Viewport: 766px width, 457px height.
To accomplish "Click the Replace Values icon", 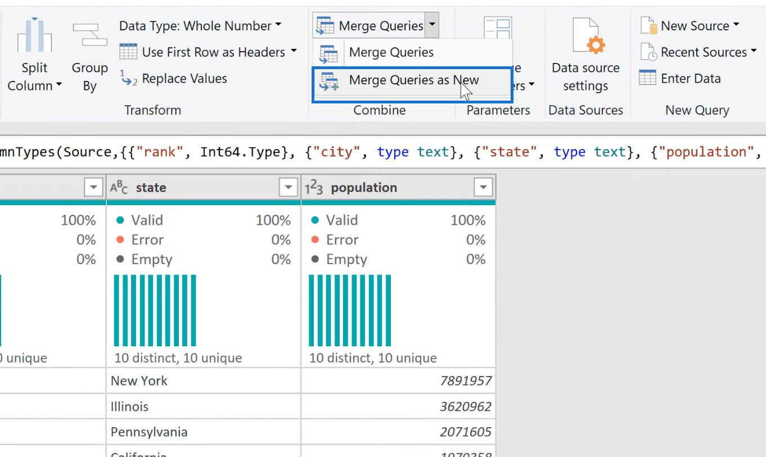I will pyautogui.click(x=128, y=78).
